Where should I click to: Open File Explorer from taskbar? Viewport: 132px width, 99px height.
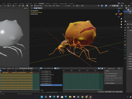tap(70, 97)
